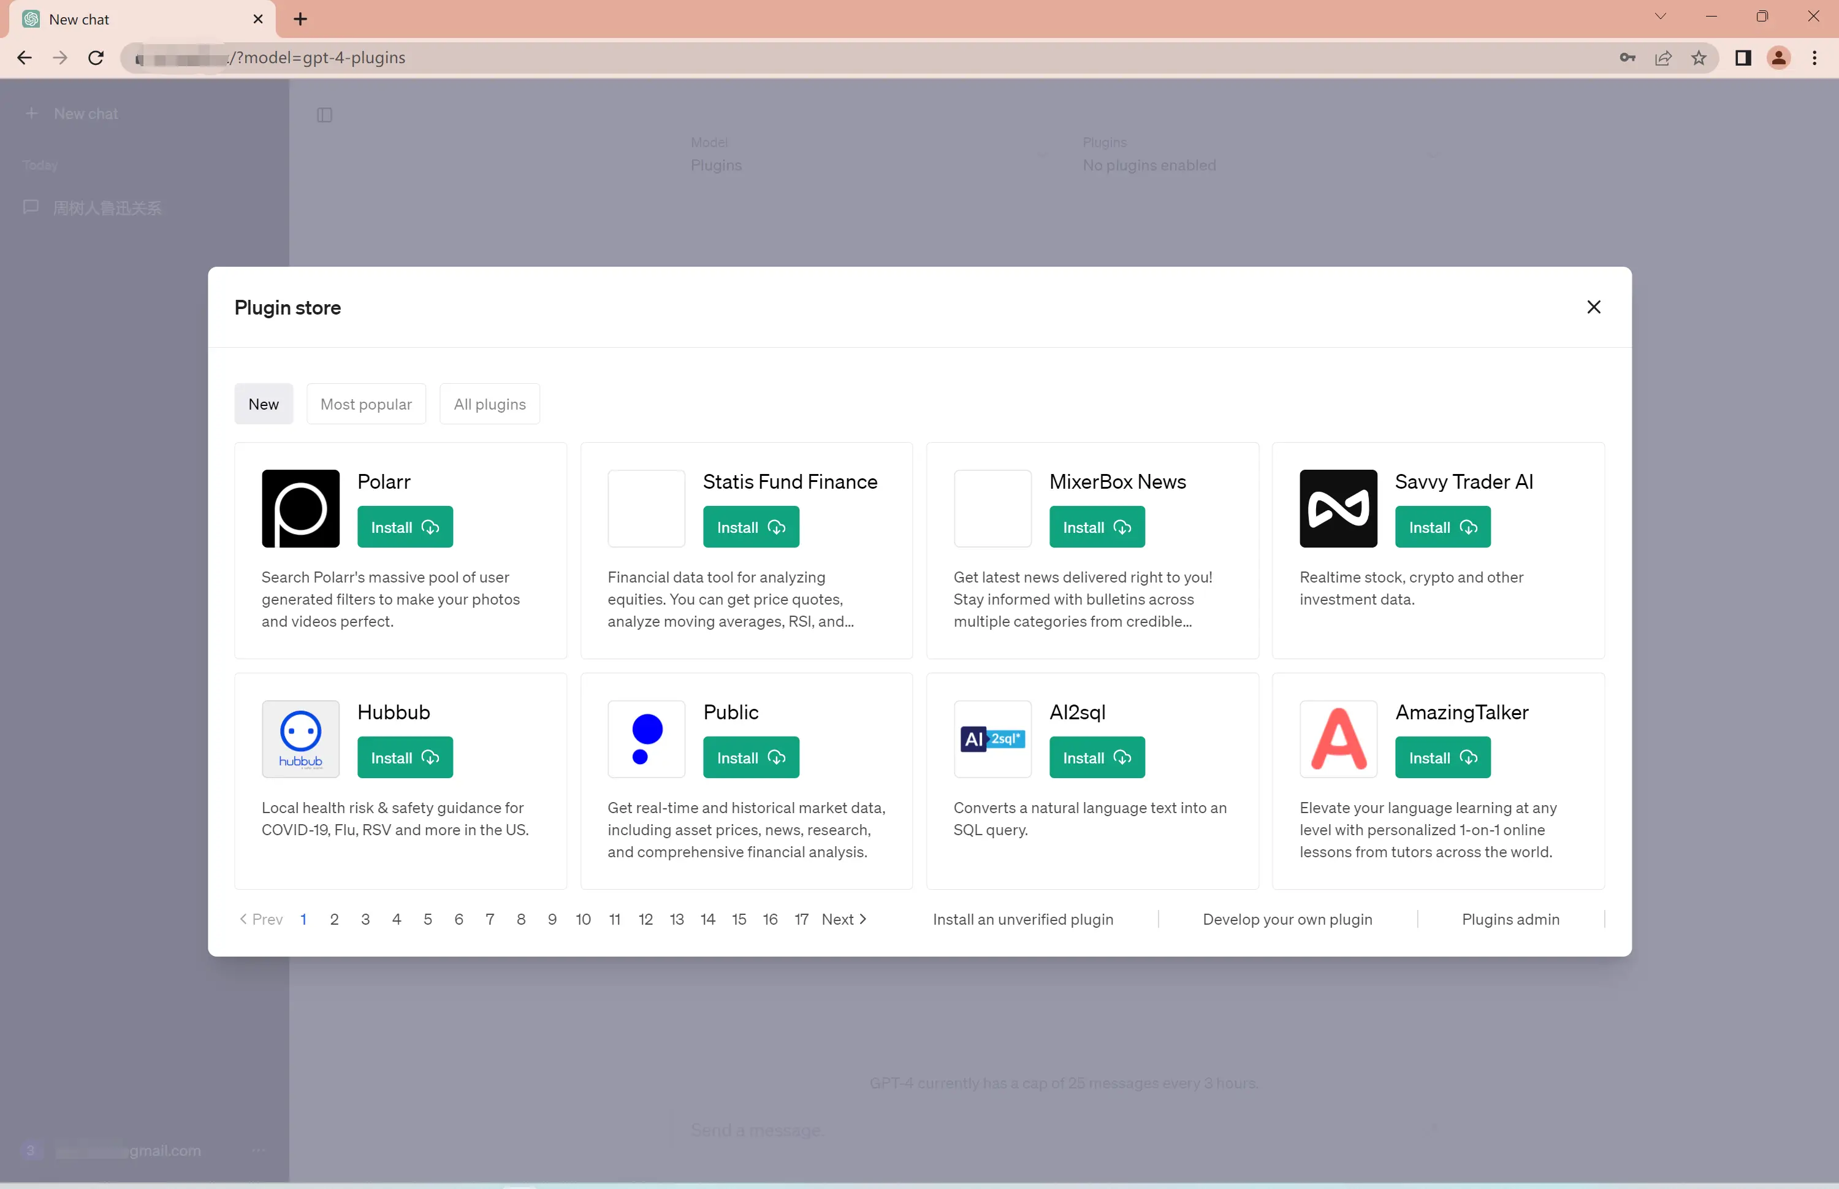Click the Polarr plugin title text
This screenshot has height=1189, width=1839.
(x=384, y=481)
